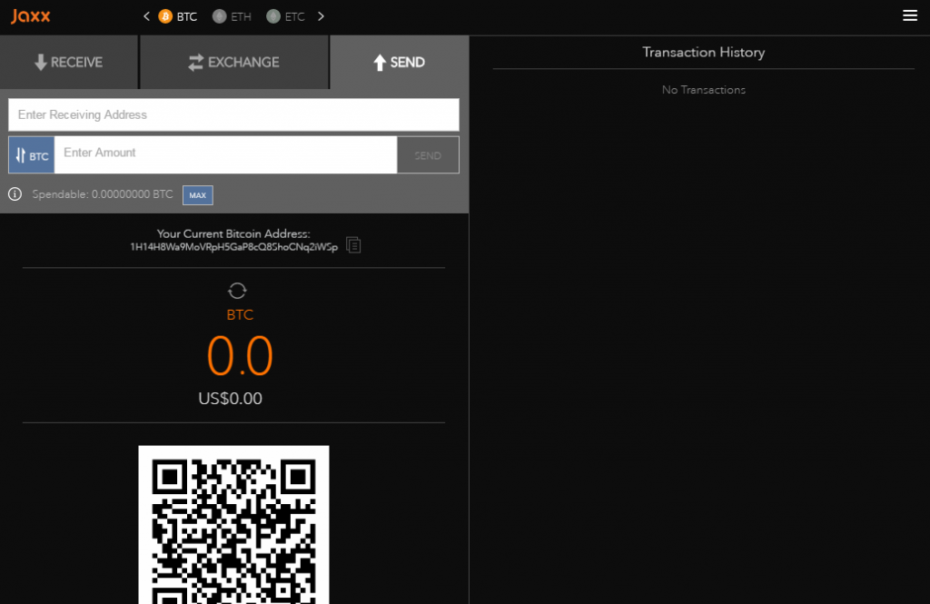The height and width of the screenshot is (604, 930).
Task: Focus the Enter Receiving Address field
Action: 233,114
